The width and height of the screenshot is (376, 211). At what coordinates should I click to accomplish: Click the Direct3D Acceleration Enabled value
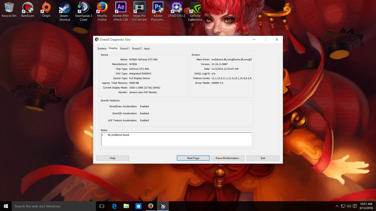[x=145, y=113]
